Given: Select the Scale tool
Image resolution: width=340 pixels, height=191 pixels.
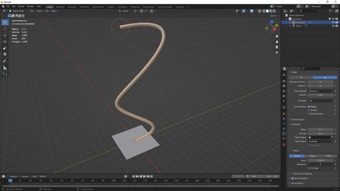Looking at the screenshot, I should click(5, 48).
